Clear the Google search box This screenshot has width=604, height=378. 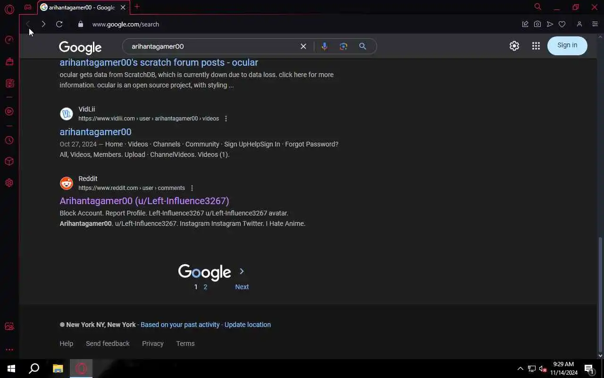[x=303, y=46]
